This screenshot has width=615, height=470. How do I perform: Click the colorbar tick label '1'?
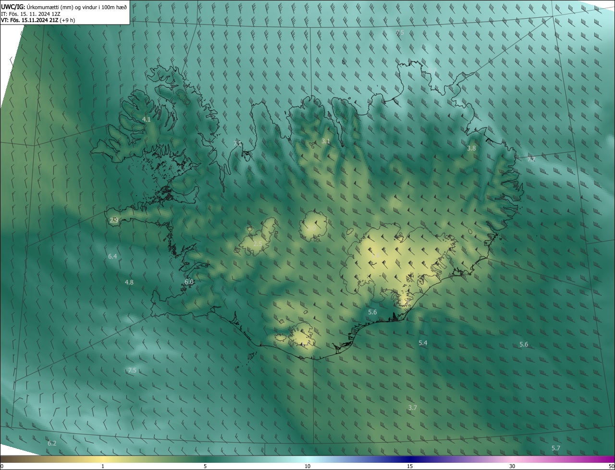tap(103, 467)
